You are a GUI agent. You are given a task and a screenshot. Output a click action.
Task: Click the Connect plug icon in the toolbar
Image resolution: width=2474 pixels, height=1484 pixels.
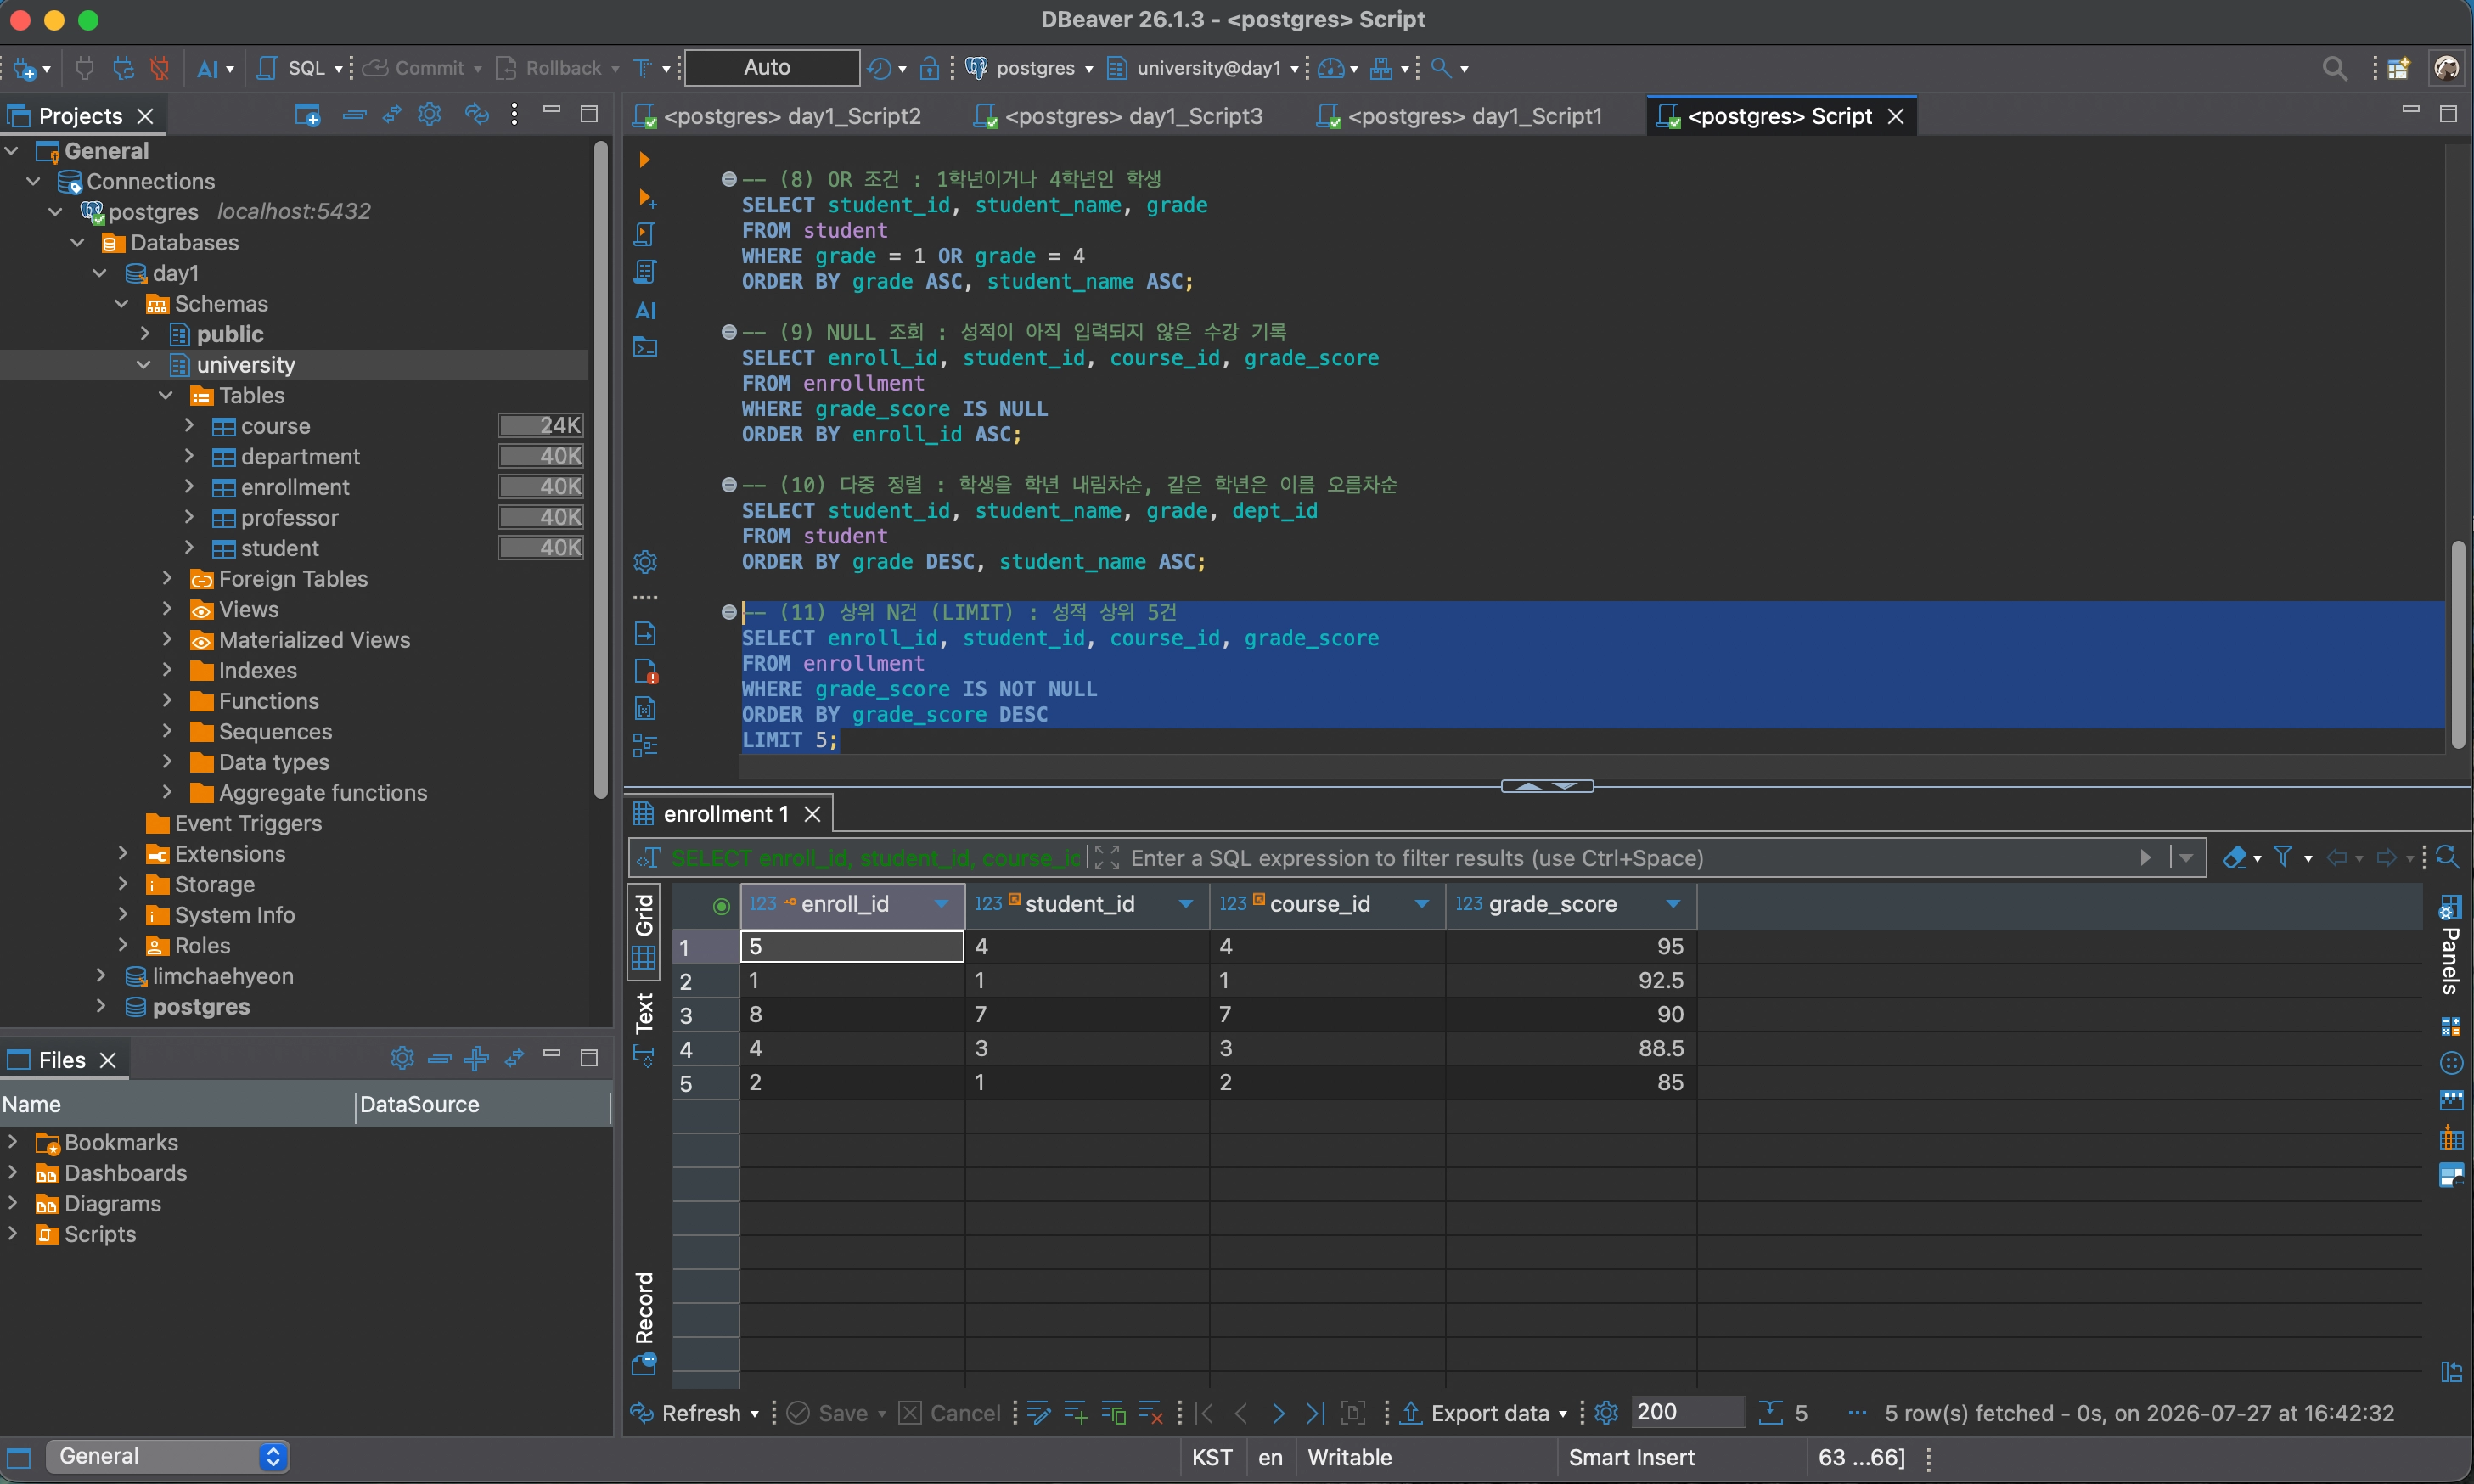[85, 68]
